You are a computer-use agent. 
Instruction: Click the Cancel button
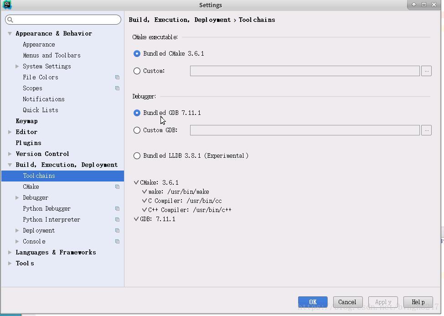pyautogui.click(x=348, y=302)
